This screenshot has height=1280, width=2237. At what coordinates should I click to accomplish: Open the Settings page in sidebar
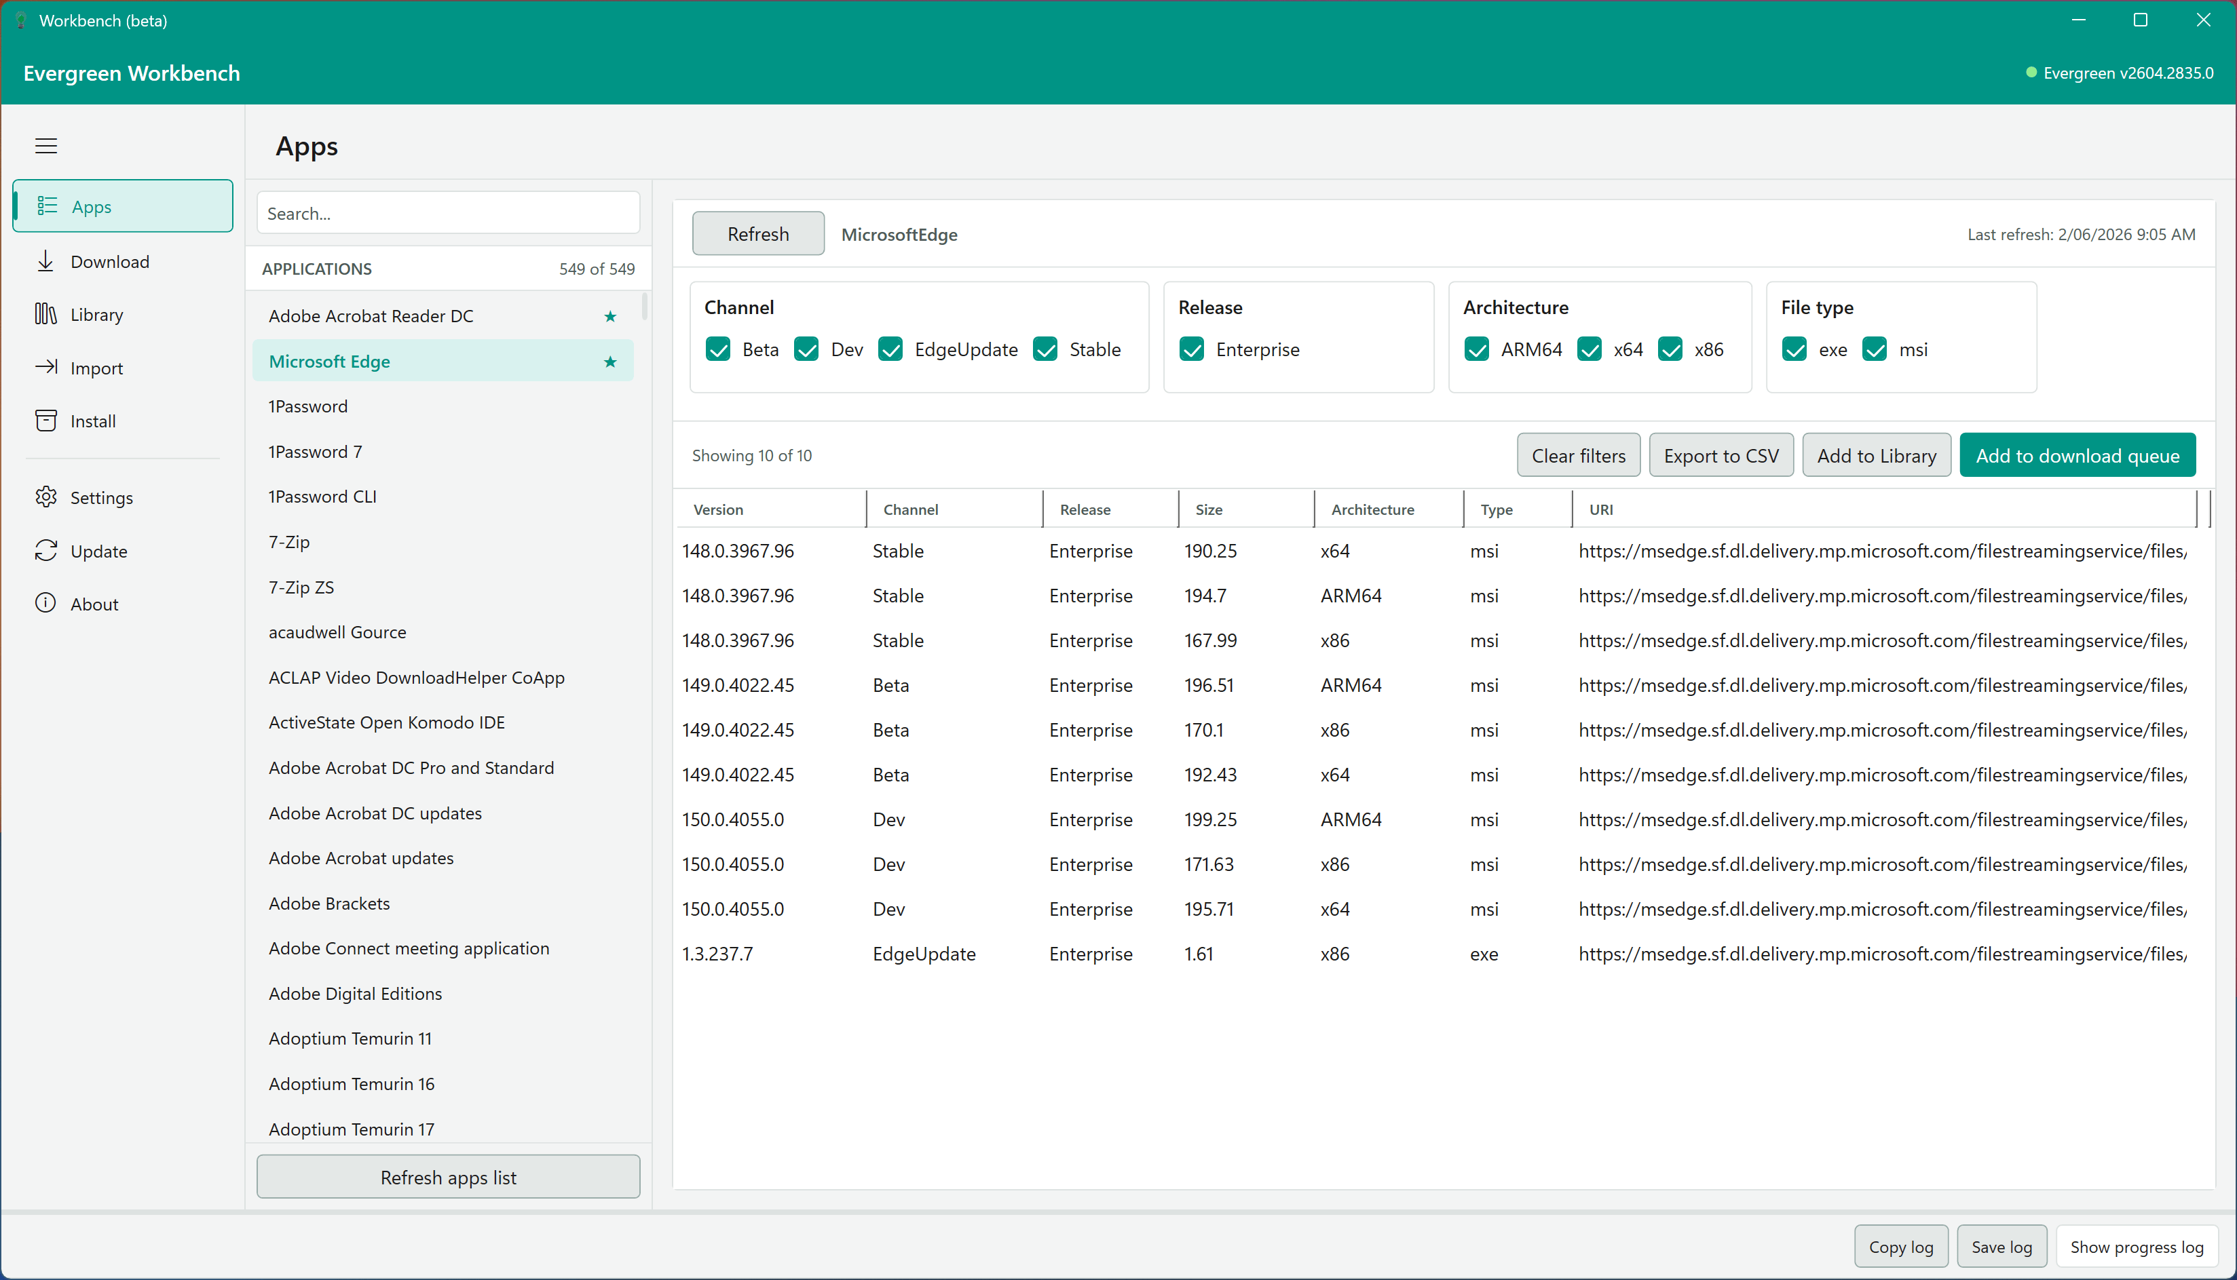[x=123, y=497]
